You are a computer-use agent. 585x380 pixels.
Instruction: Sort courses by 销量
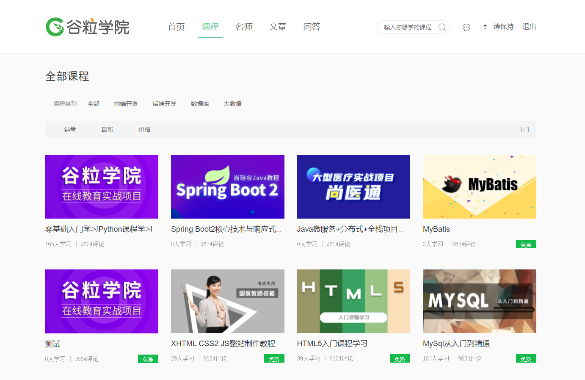pyautogui.click(x=70, y=130)
